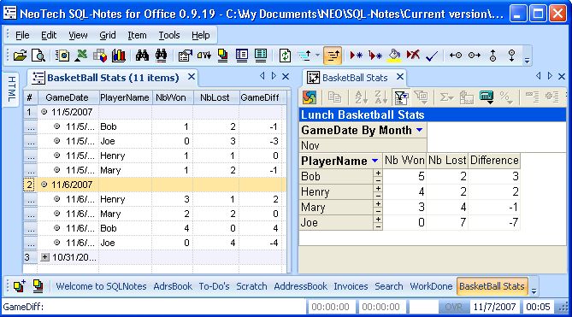This screenshot has height=317, width=572.
Task: Click the sort ascending A-Z icon
Action: tap(361, 97)
